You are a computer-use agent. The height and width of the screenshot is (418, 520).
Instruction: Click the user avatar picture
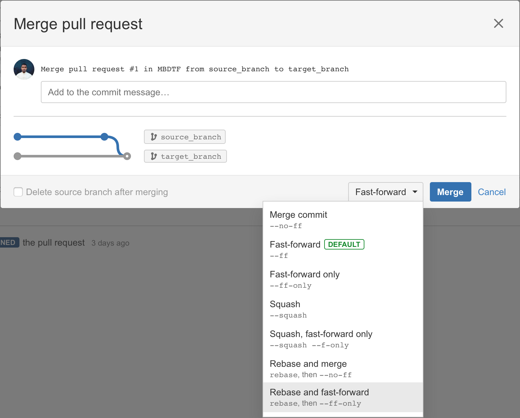[x=24, y=69]
